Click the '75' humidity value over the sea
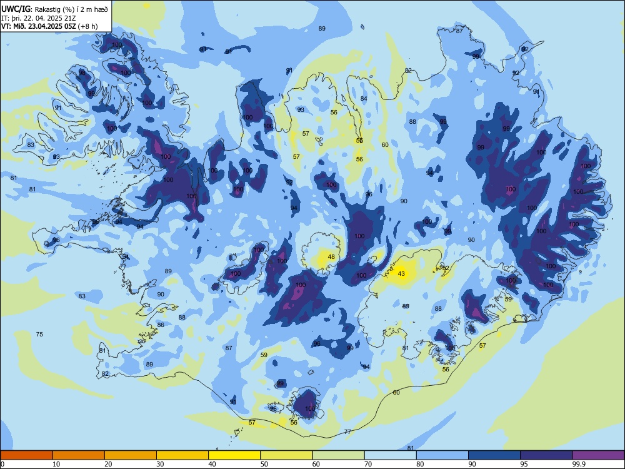The image size is (625, 469). [39, 334]
